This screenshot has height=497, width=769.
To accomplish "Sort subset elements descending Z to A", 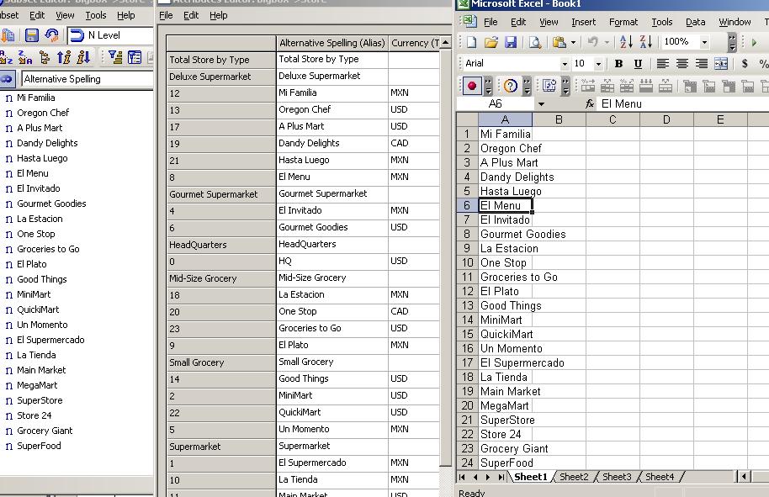I will click(25, 58).
